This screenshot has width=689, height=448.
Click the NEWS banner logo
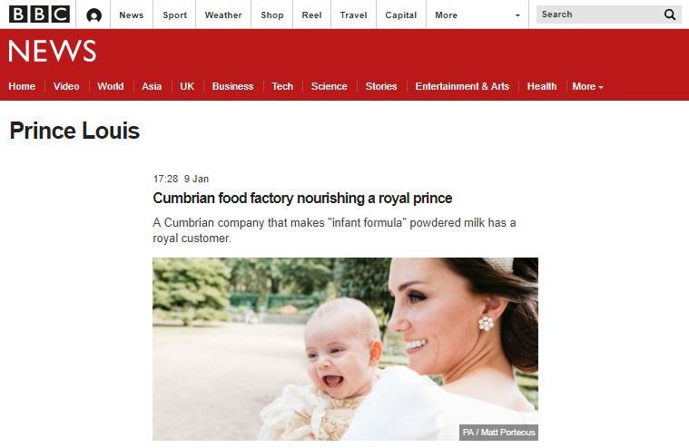(52, 51)
